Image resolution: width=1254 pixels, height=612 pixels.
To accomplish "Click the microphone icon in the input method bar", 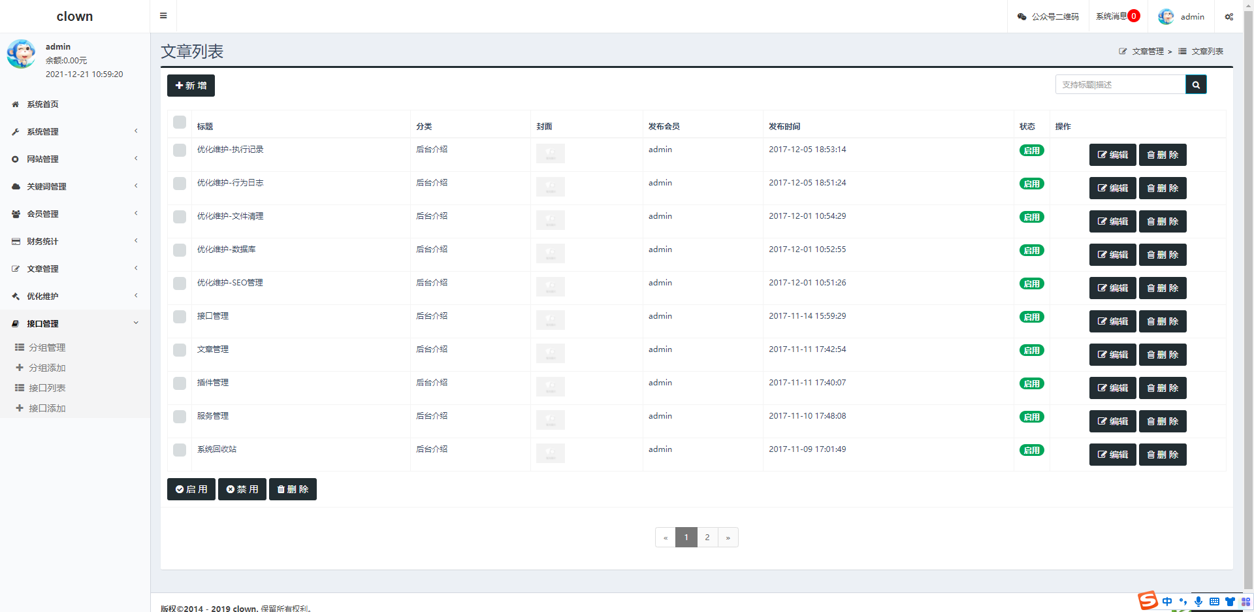I will (x=1198, y=602).
